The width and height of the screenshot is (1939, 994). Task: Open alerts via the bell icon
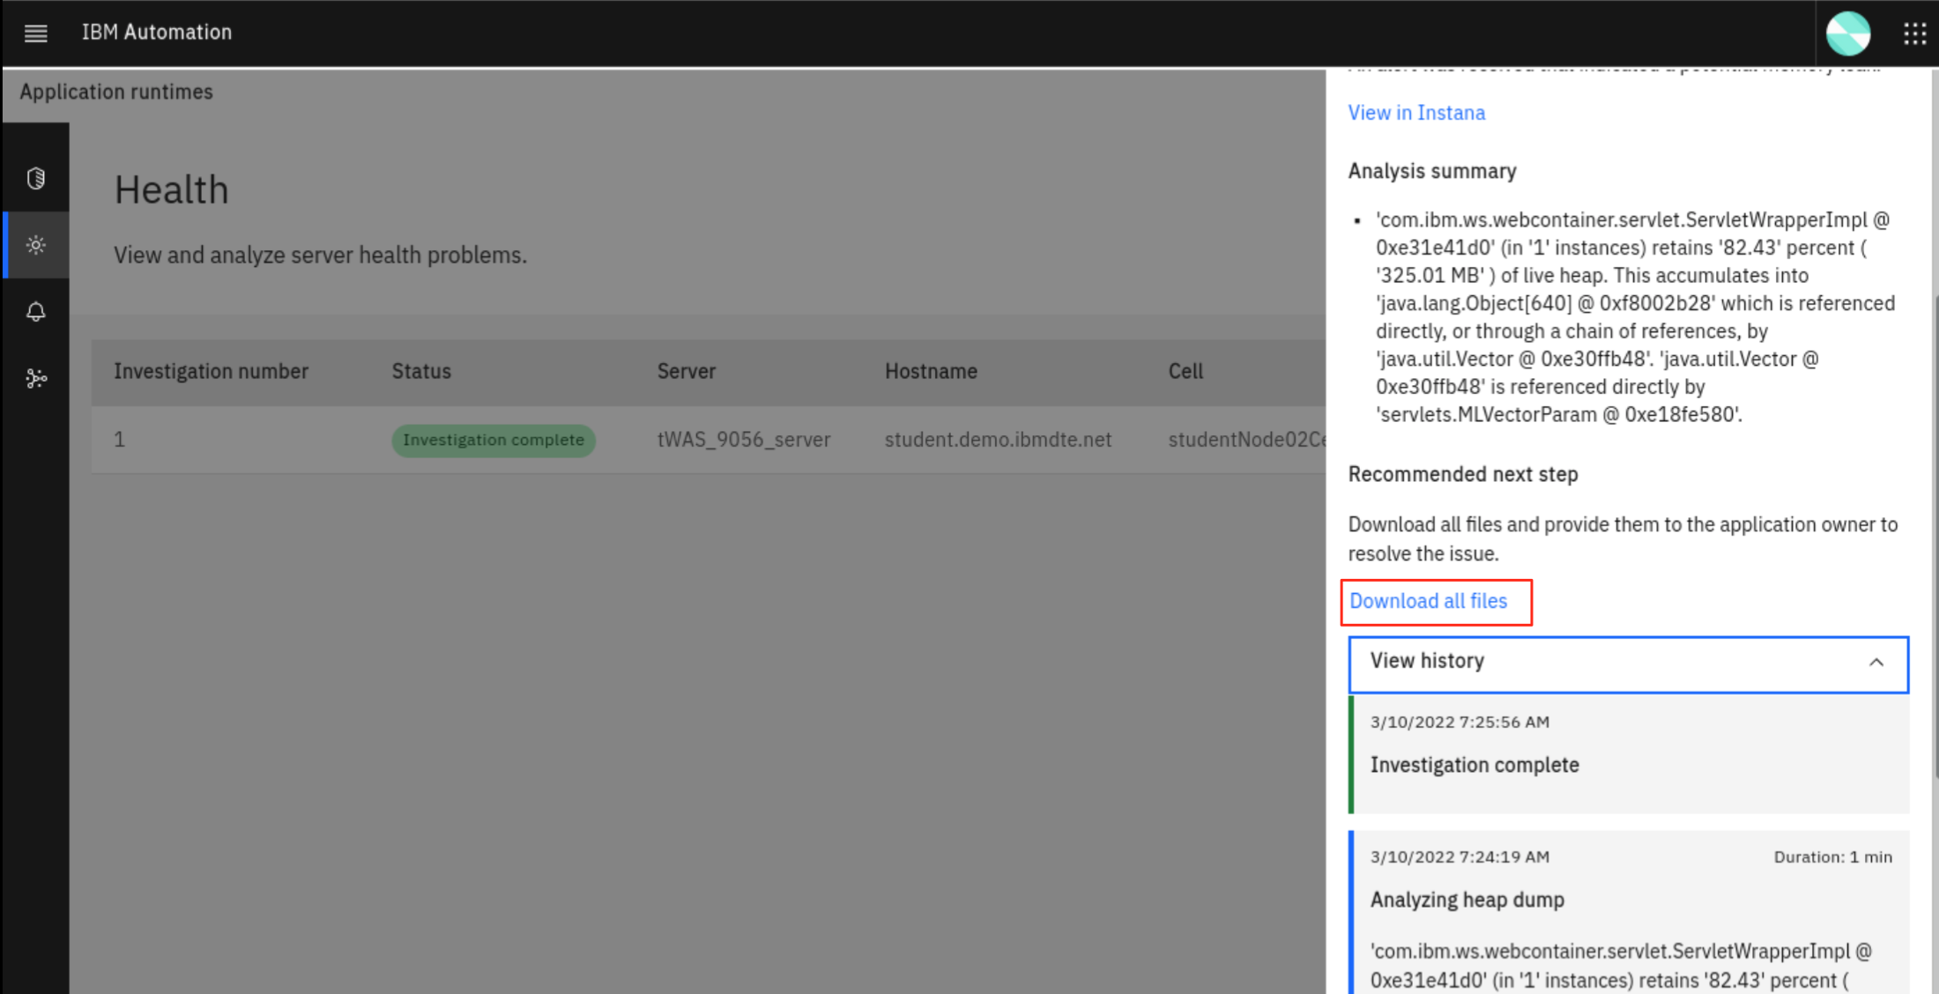click(36, 311)
